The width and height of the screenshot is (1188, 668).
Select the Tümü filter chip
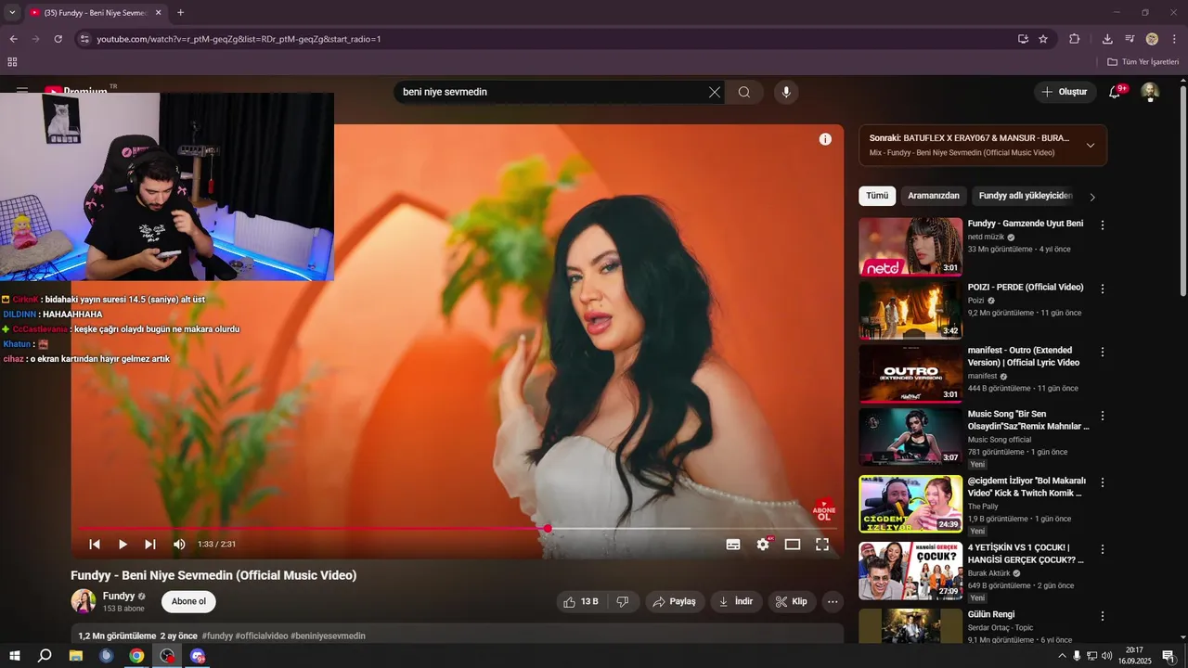pos(877,196)
